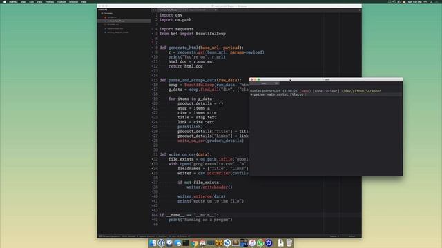Screen dimensions: 442x248
Task: Open the blue paw app in dock
Action: pyautogui.click(x=269, y=242)
